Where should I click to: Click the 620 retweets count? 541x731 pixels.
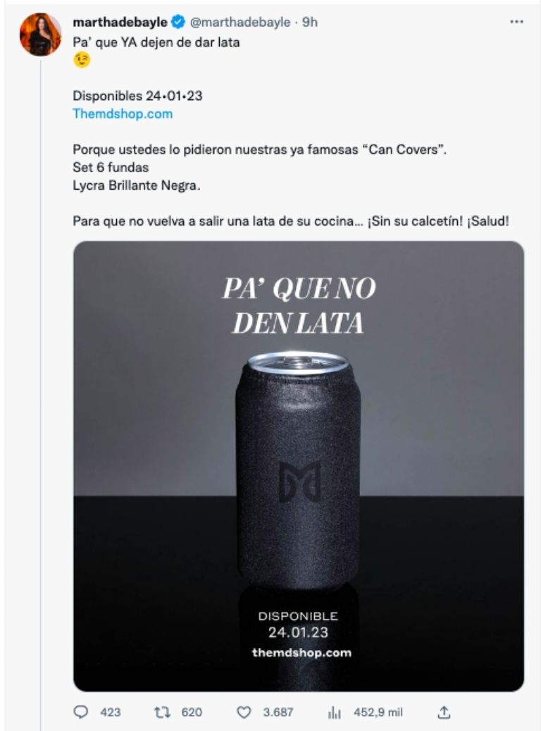click(x=192, y=713)
